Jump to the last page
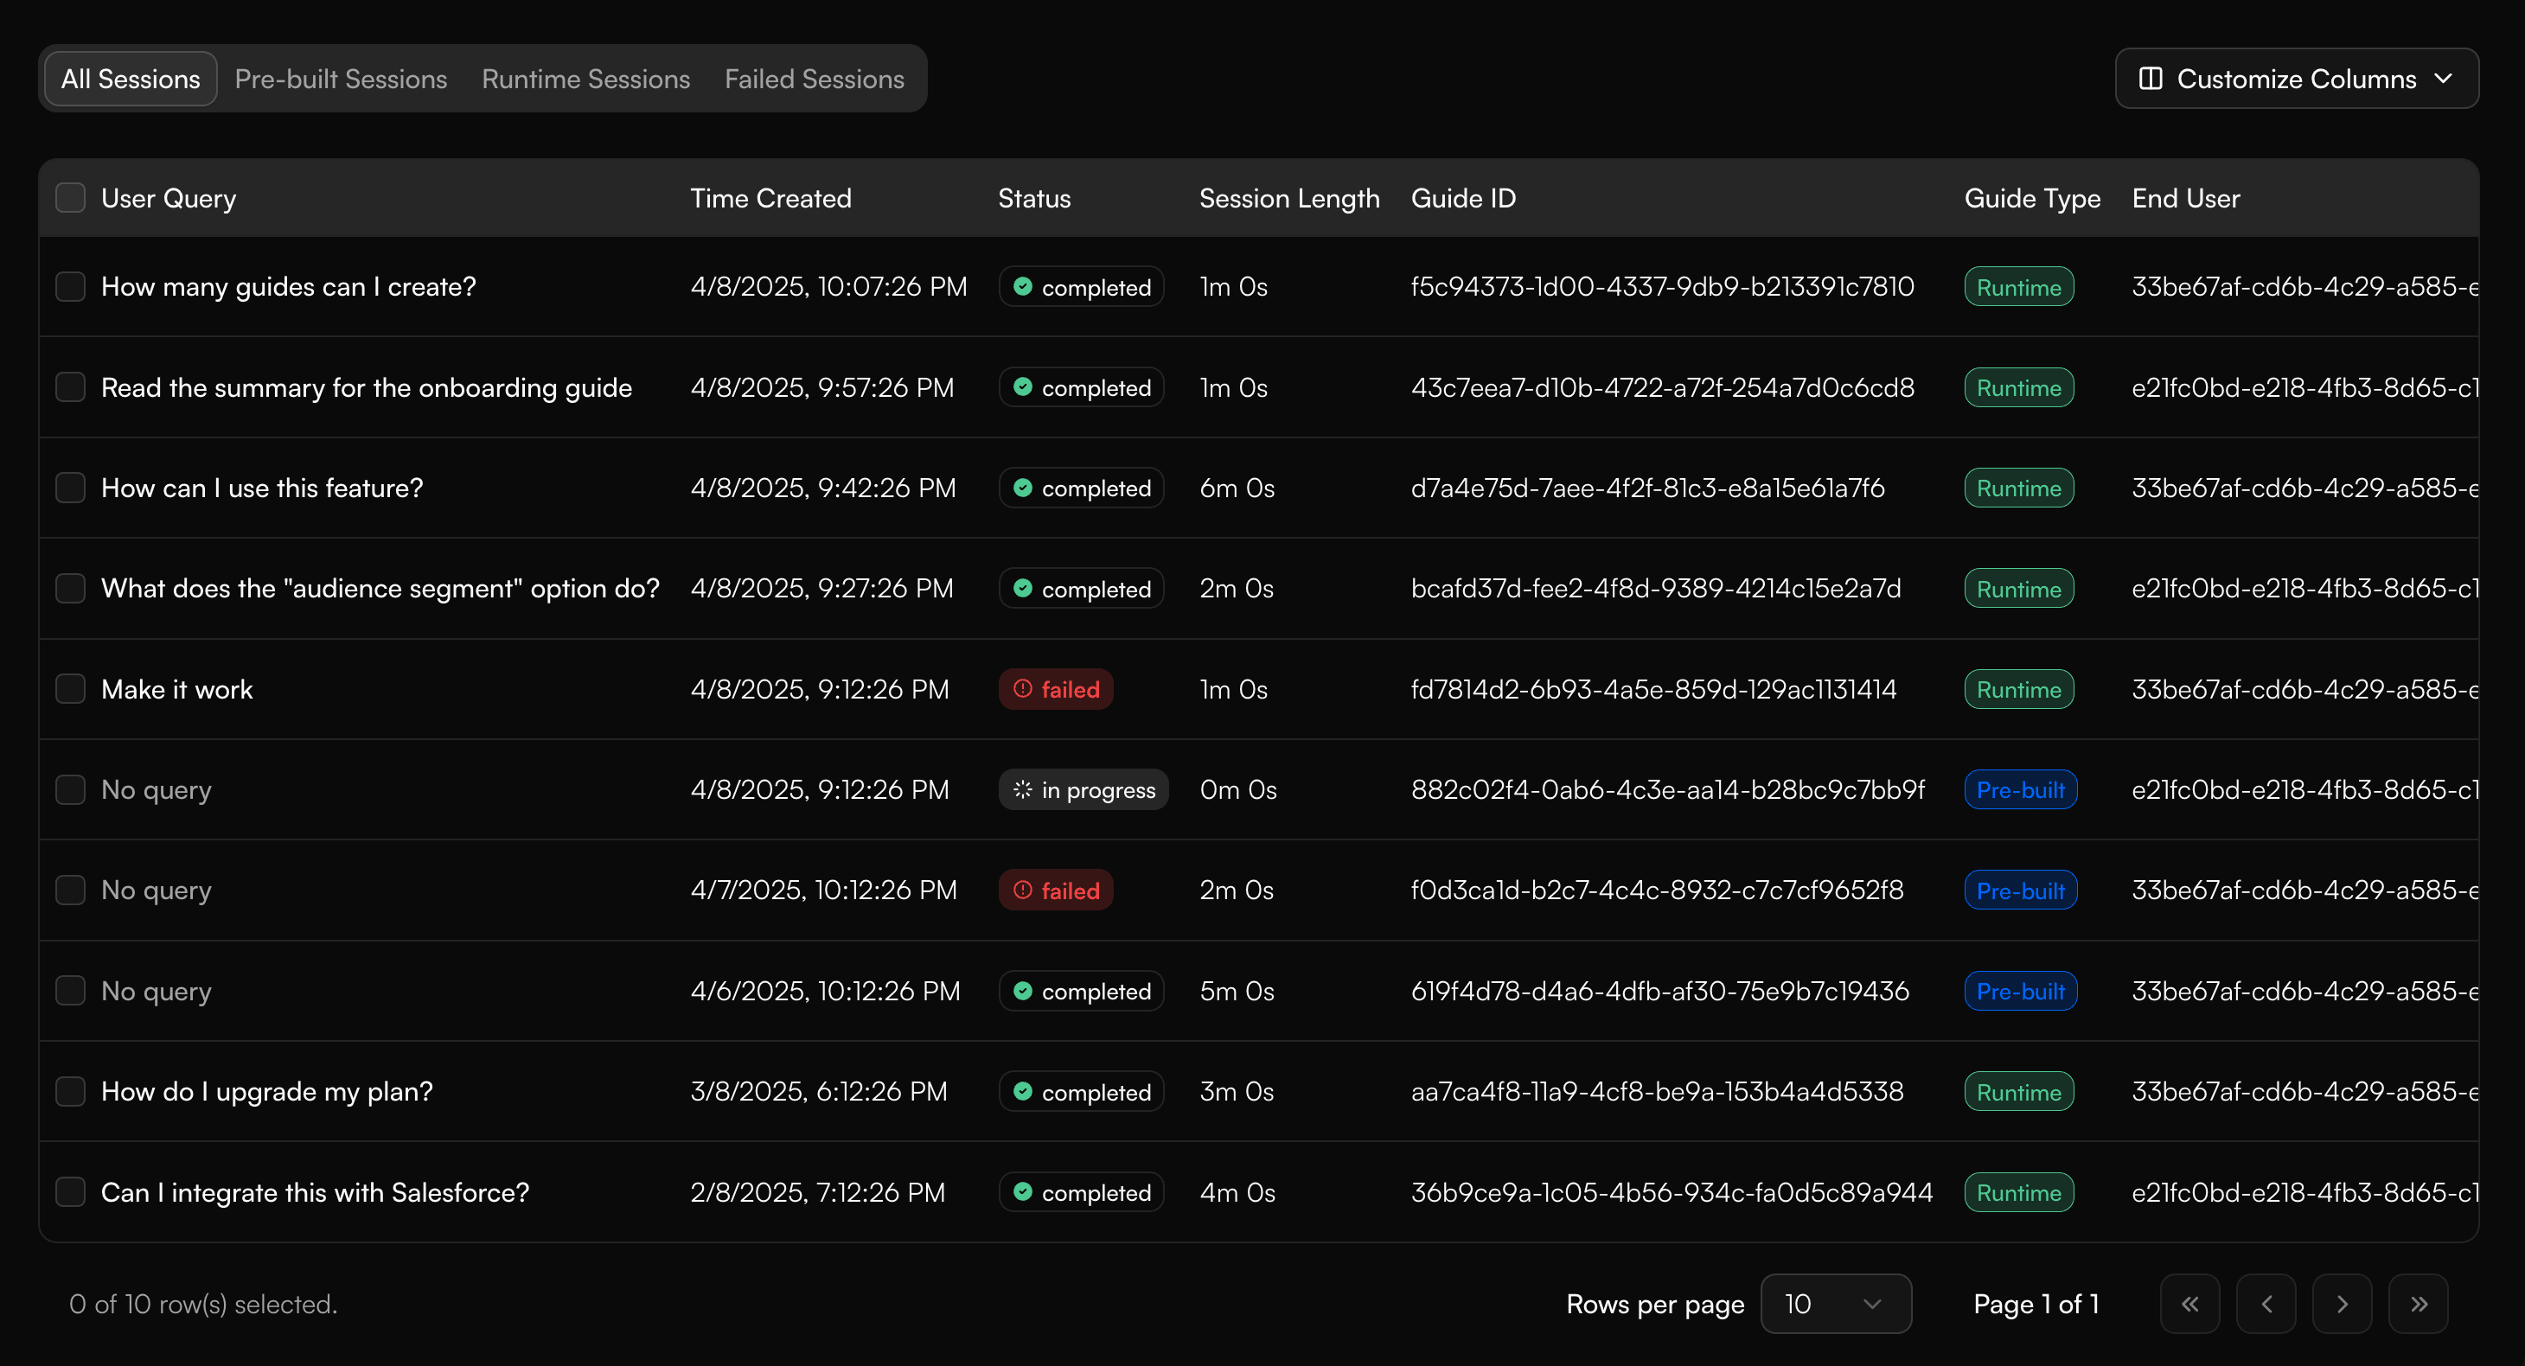Screen dimensions: 2525x1366 (2418, 1303)
